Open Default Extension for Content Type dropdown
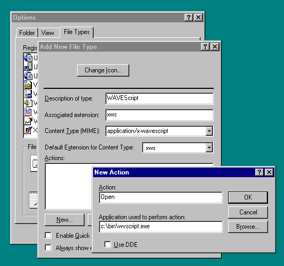 pos(209,147)
